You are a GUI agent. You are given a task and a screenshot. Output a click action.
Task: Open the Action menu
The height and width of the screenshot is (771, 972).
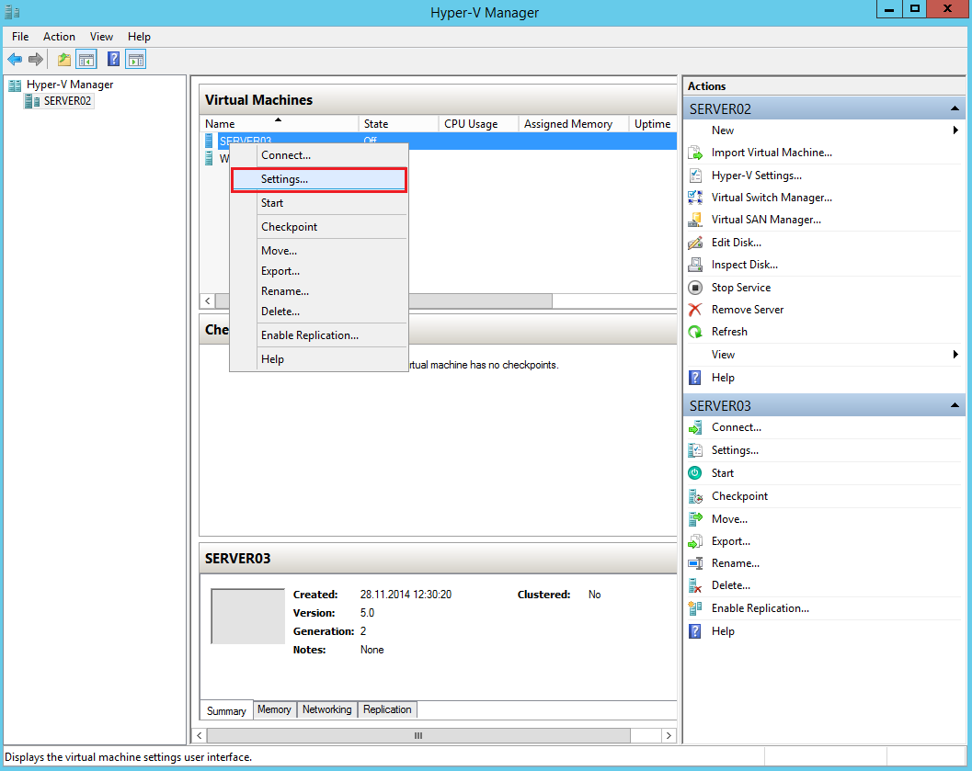(59, 37)
